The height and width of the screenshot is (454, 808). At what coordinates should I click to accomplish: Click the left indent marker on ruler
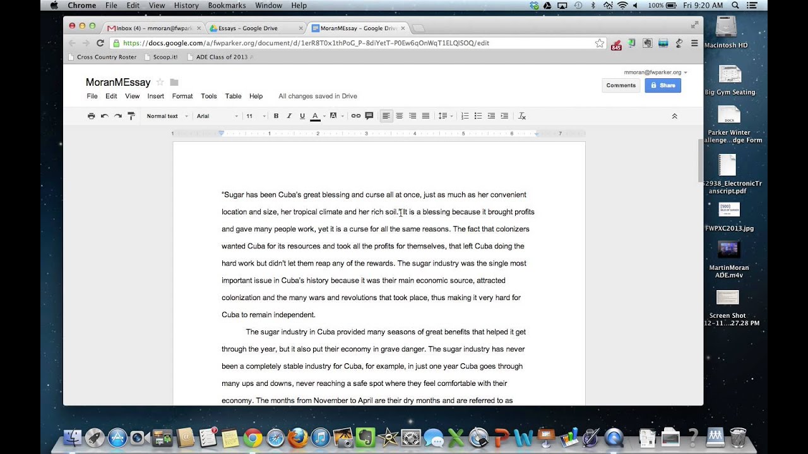coord(221,134)
